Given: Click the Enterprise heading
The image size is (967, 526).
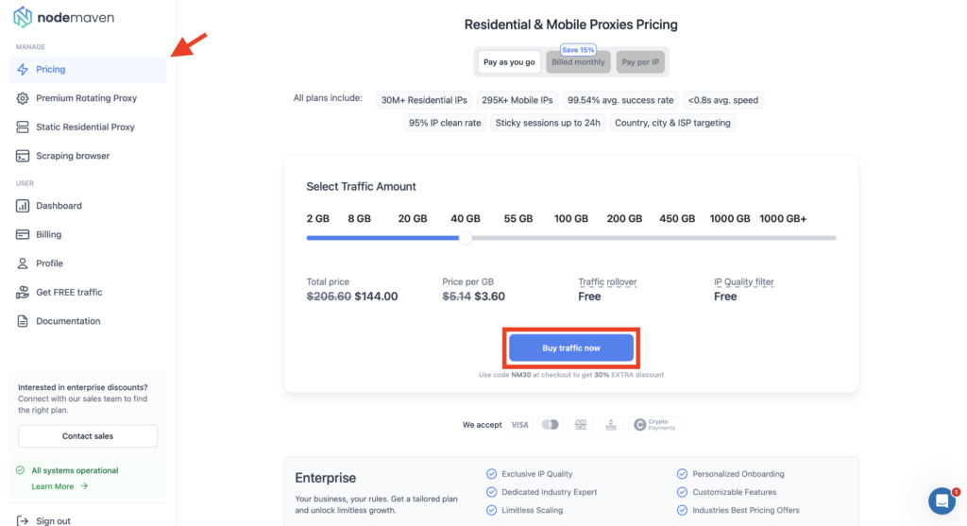Looking at the screenshot, I should tap(325, 478).
